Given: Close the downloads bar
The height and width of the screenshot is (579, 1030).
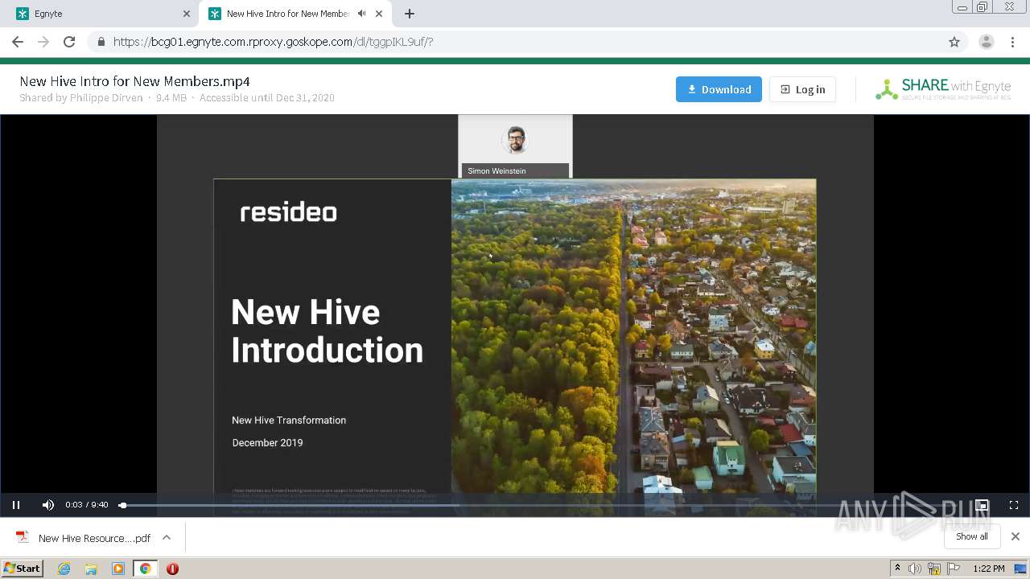Looking at the screenshot, I should [1016, 536].
